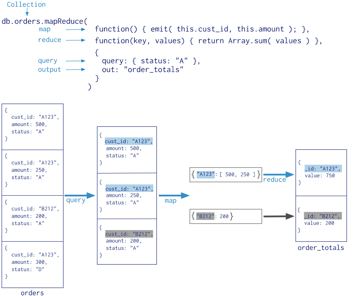355x296 pixels.
Task: Select the blue query flow arrow
Action: point(79,195)
